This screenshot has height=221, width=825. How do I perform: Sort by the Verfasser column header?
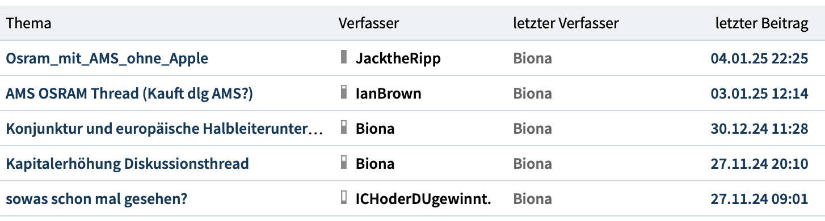click(369, 23)
